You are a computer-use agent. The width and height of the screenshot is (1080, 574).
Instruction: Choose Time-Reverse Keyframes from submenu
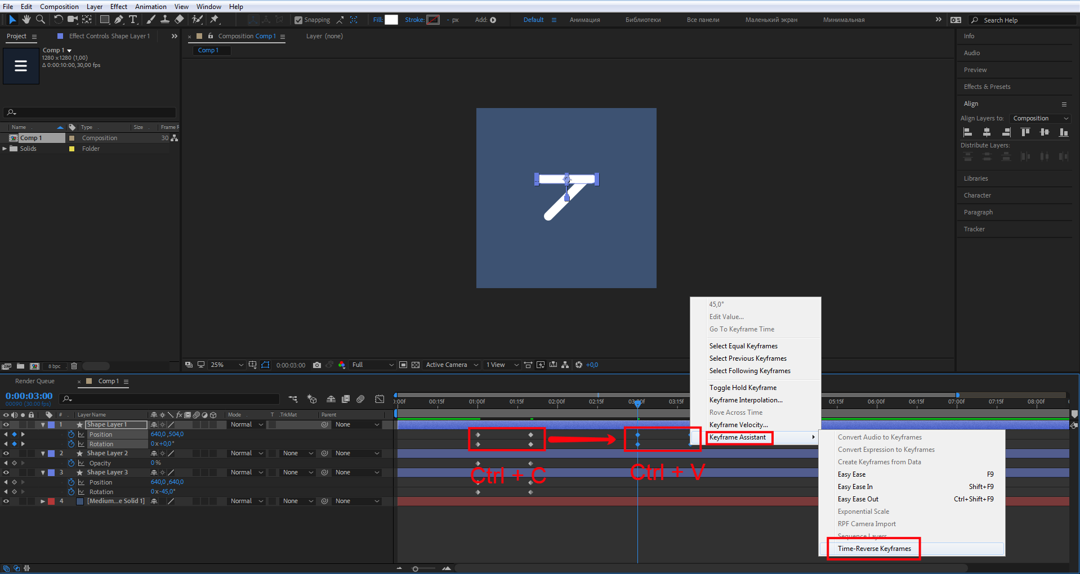point(874,549)
